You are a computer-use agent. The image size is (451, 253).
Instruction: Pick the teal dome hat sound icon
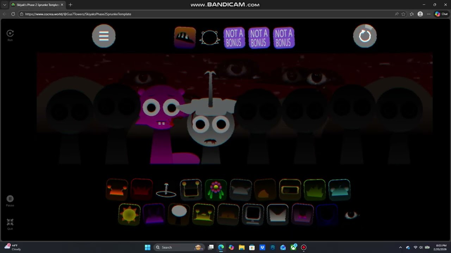pyautogui.click(x=339, y=190)
